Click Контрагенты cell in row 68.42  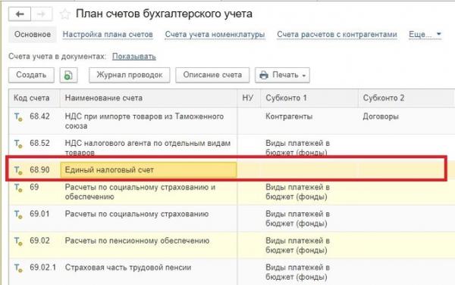(x=289, y=116)
